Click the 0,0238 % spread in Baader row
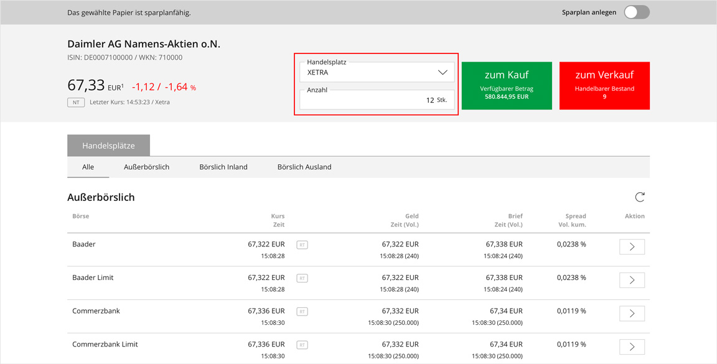The width and height of the screenshot is (717, 364). 571,244
